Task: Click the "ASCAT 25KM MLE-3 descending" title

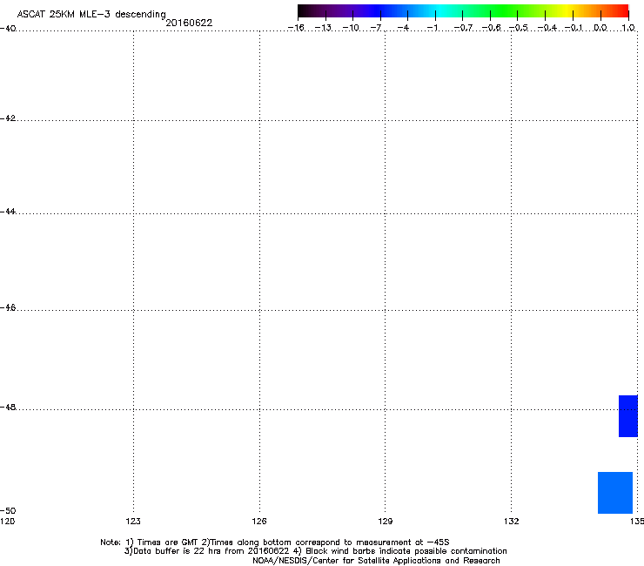Action: 91,14
